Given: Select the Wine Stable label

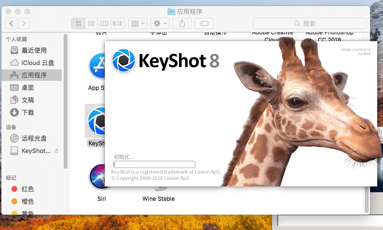Looking at the screenshot, I should [x=158, y=199].
